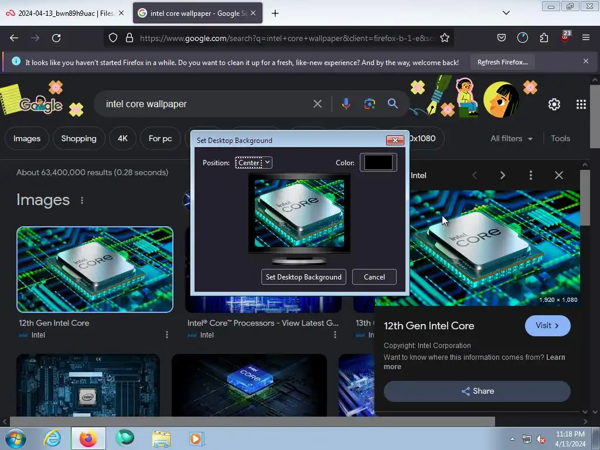Image resolution: width=600 pixels, height=450 pixels.
Task: Click the large preview image in side panel
Action: 495,248
